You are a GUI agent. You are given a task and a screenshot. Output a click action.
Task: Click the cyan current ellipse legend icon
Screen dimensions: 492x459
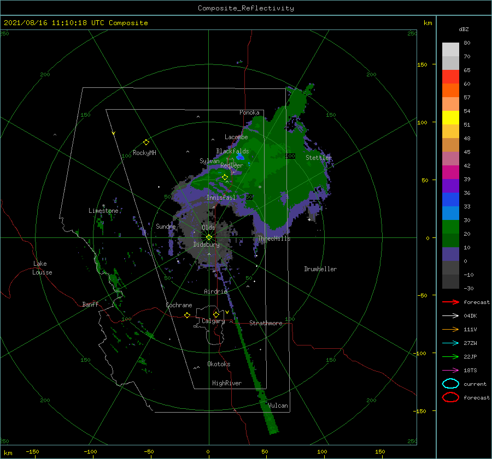coord(450,384)
